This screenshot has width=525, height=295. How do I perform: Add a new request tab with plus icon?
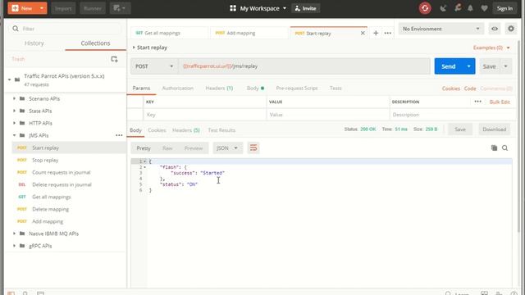376,33
